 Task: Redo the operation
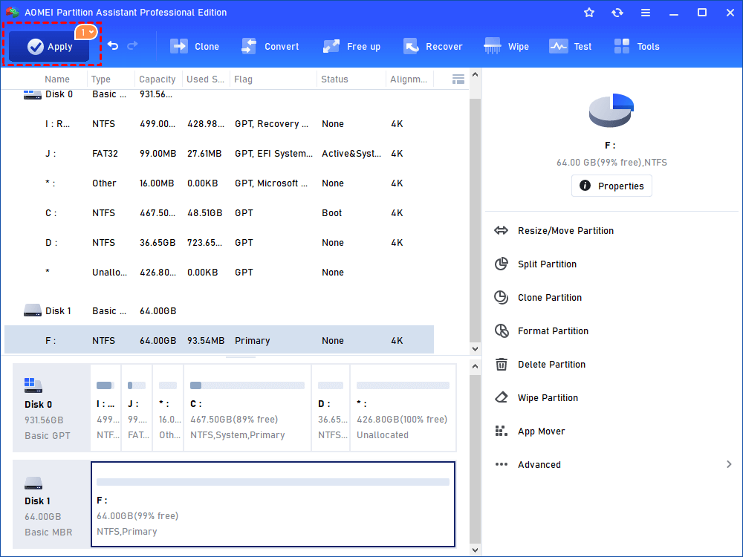[x=133, y=45]
